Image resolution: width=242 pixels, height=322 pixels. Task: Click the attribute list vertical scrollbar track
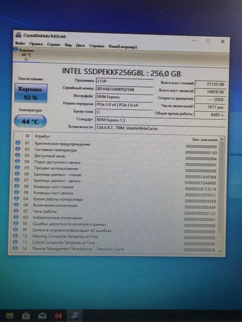pos(221,195)
